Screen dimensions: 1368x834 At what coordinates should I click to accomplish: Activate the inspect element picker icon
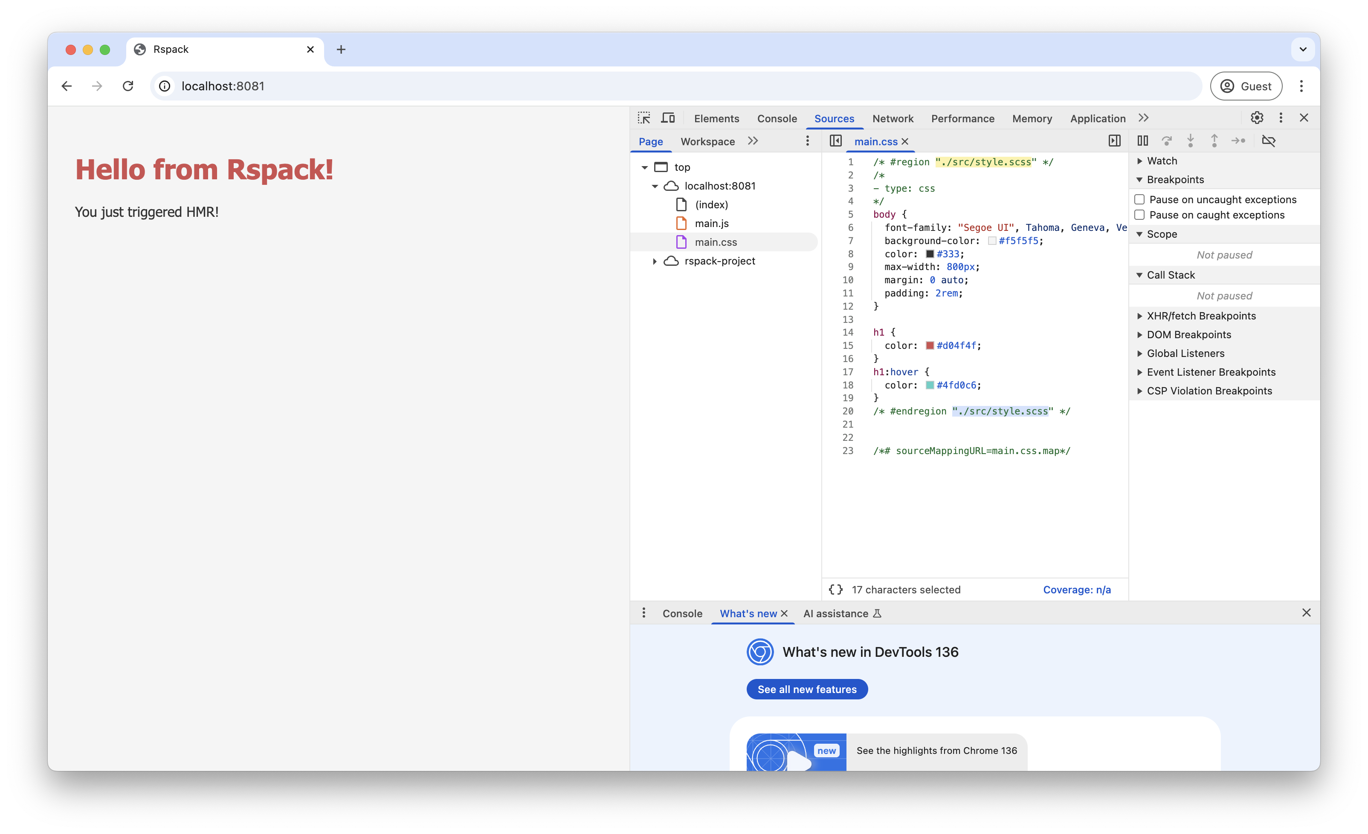(x=644, y=118)
